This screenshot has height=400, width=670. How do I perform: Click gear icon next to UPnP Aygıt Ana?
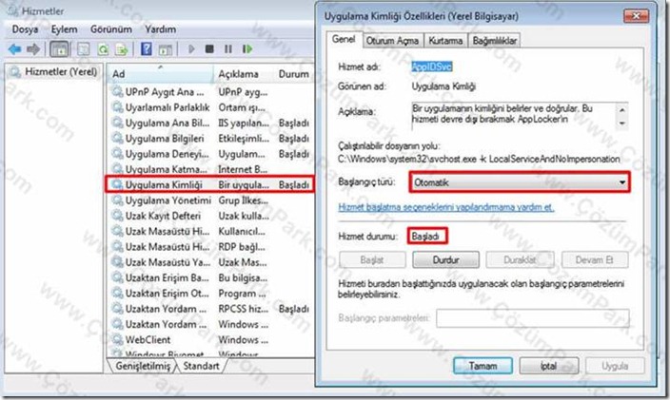click(117, 91)
